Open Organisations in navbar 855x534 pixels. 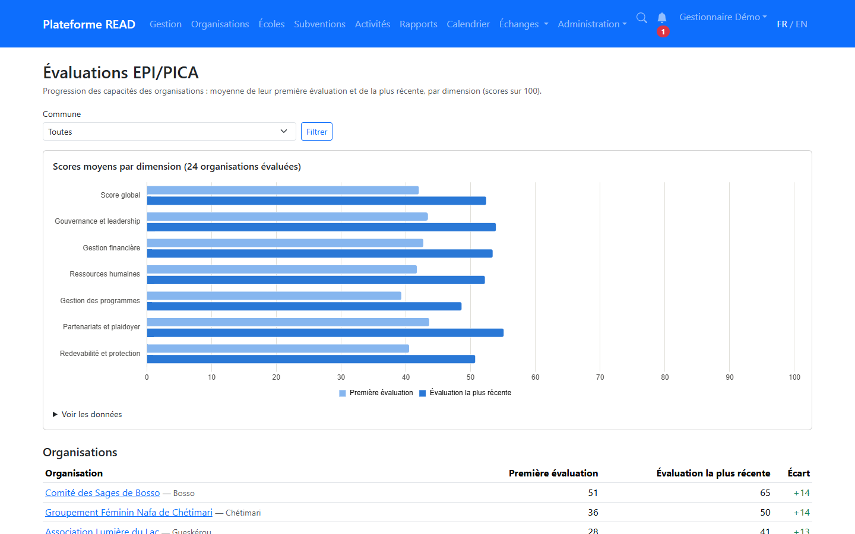(x=220, y=24)
